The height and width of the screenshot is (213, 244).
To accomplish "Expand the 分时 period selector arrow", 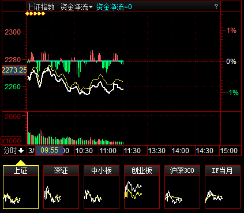I will tap(21, 151).
